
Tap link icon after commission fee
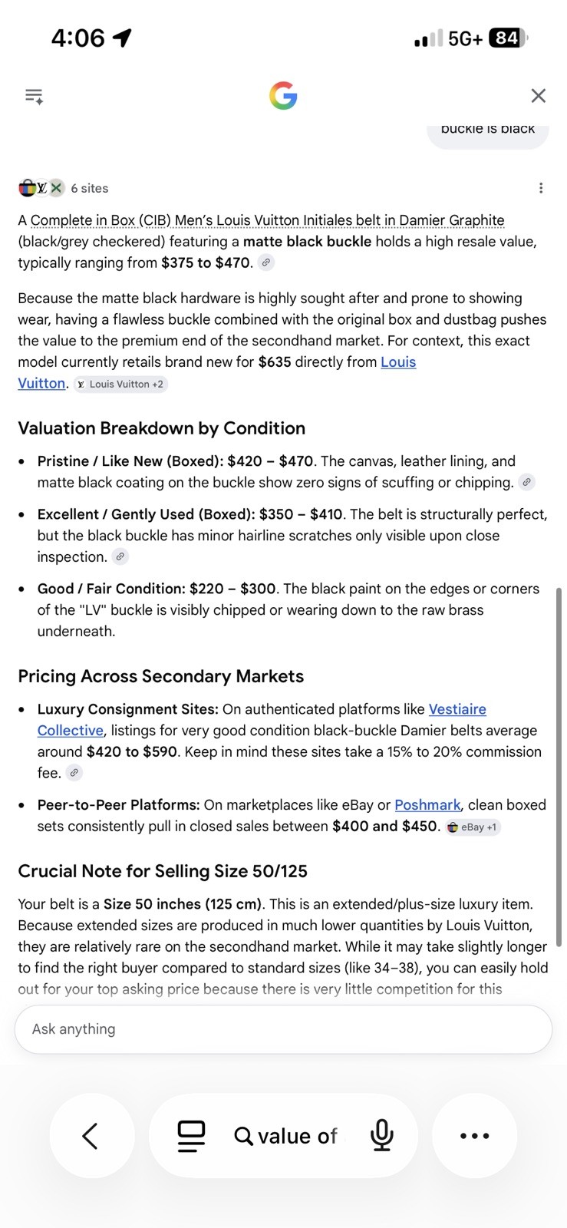point(74,773)
